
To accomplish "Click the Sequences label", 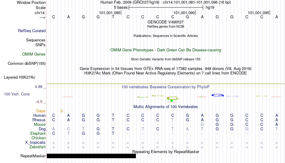I will click(36, 40).
